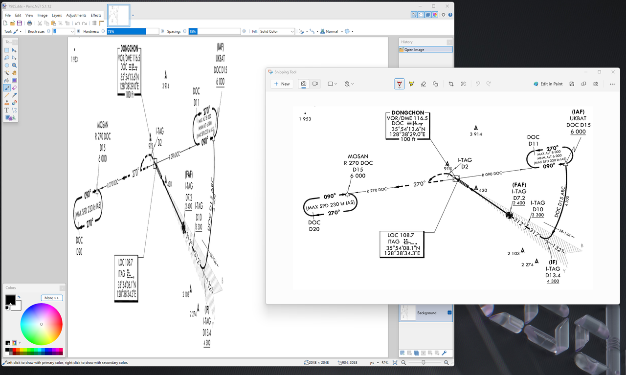This screenshot has width=626, height=375.
Task: Click the Open file folder icon
Action: [13, 23]
